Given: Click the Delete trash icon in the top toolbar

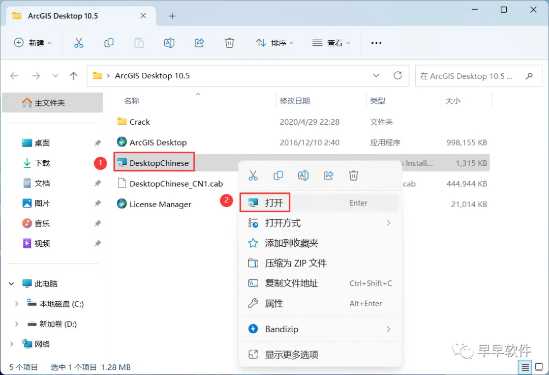Looking at the screenshot, I should (x=229, y=43).
